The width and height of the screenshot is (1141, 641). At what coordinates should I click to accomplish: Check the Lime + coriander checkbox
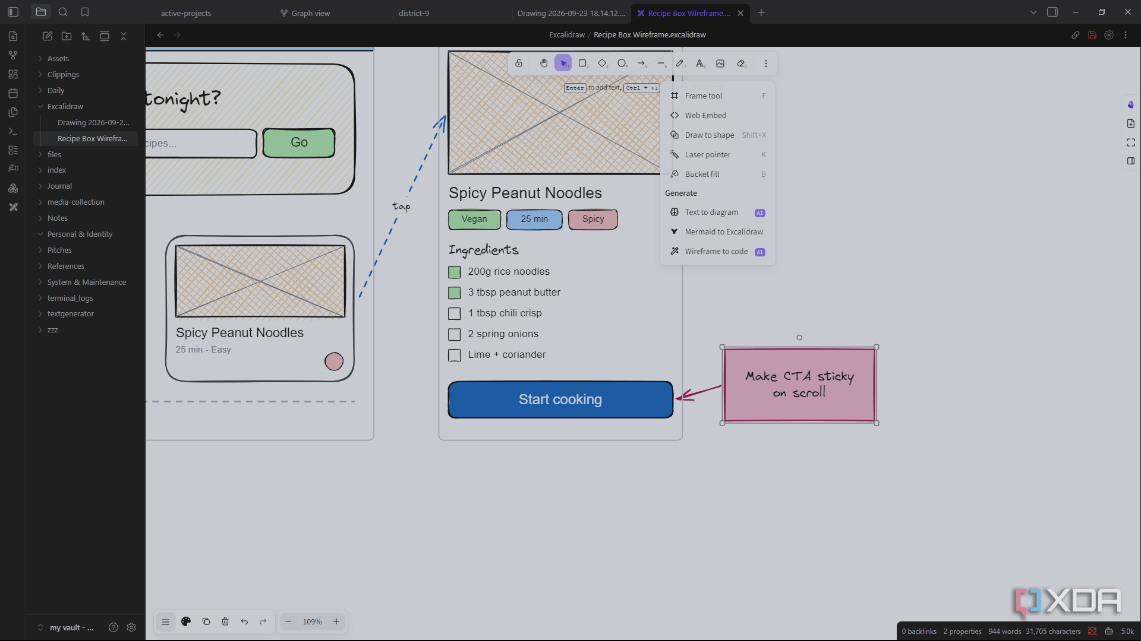455,355
